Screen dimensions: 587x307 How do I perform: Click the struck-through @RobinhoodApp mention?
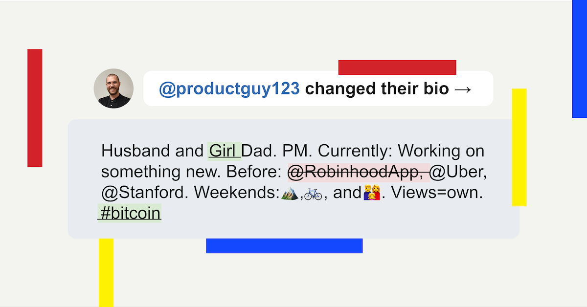pos(359,172)
